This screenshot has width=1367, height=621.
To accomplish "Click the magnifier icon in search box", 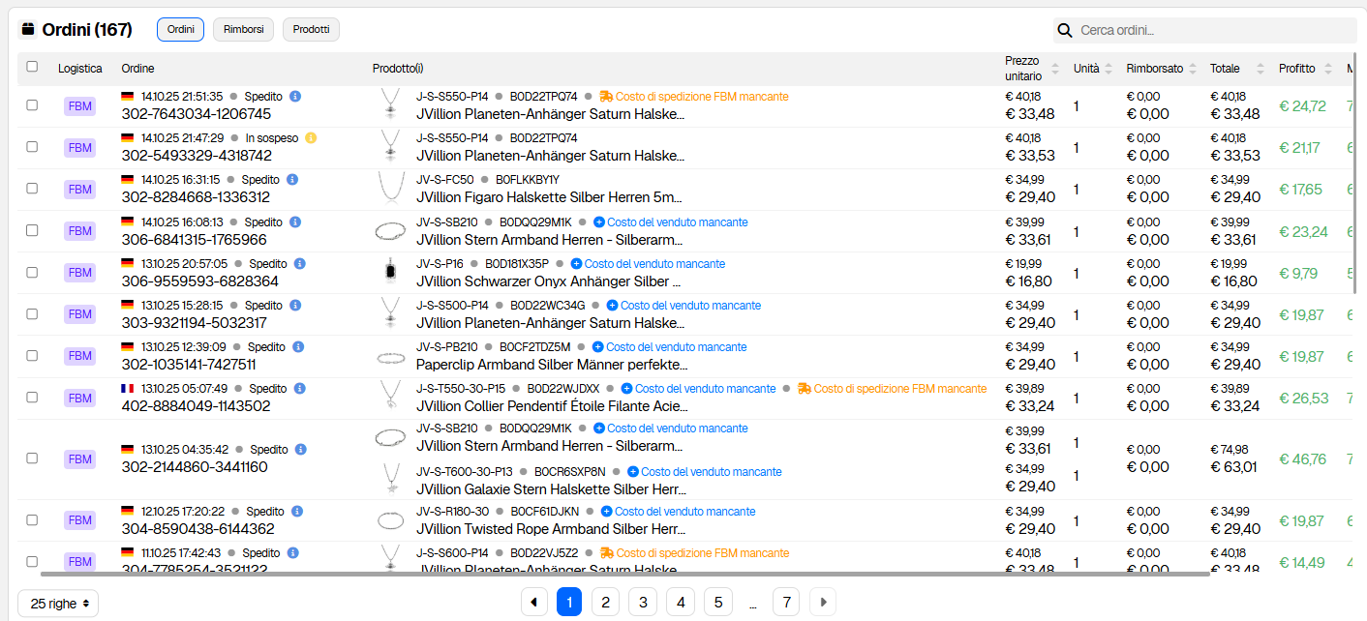I will (x=1065, y=31).
